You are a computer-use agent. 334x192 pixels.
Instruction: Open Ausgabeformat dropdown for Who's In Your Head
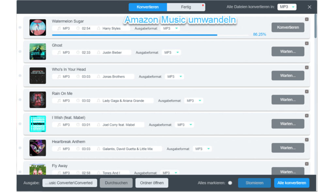point(175,77)
